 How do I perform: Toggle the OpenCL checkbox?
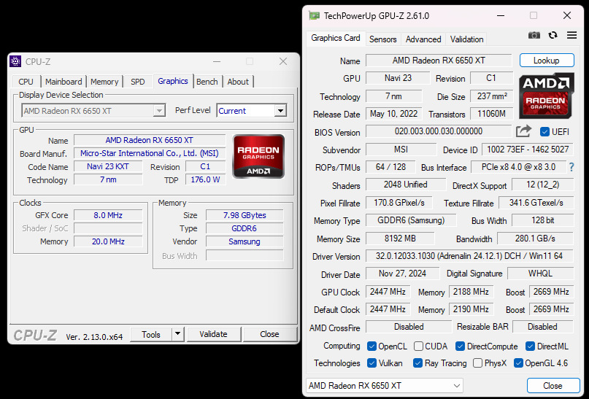pyautogui.click(x=372, y=346)
